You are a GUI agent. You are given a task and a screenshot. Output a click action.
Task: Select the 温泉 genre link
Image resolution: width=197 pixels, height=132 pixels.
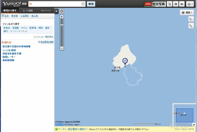point(47,28)
